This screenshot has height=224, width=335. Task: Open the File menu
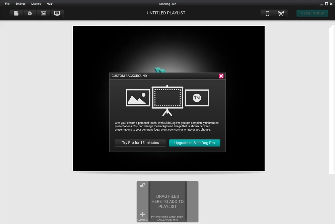click(7, 4)
